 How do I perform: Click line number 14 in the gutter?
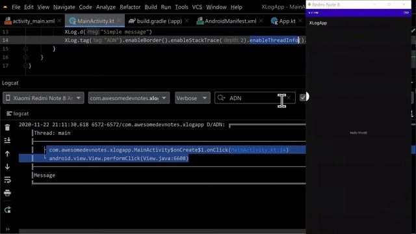[x=5, y=40]
